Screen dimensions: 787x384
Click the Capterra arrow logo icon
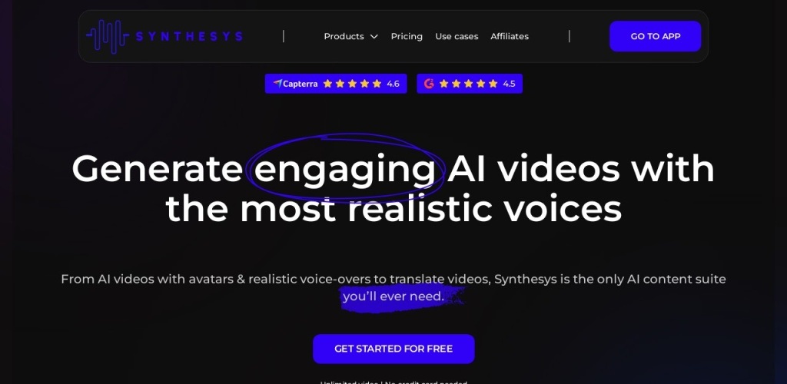pyautogui.click(x=277, y=83)
